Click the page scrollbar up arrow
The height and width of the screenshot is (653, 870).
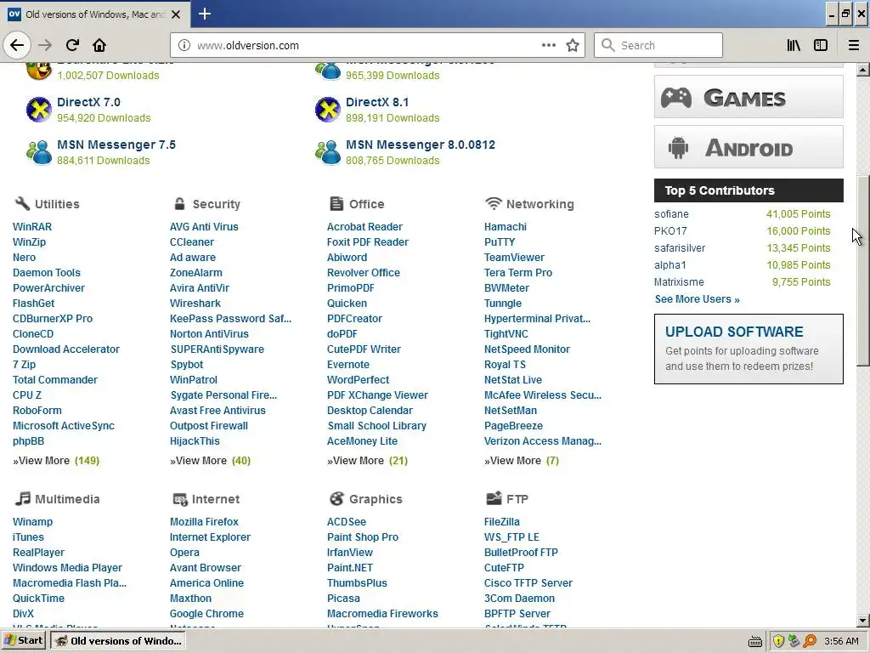863,71
